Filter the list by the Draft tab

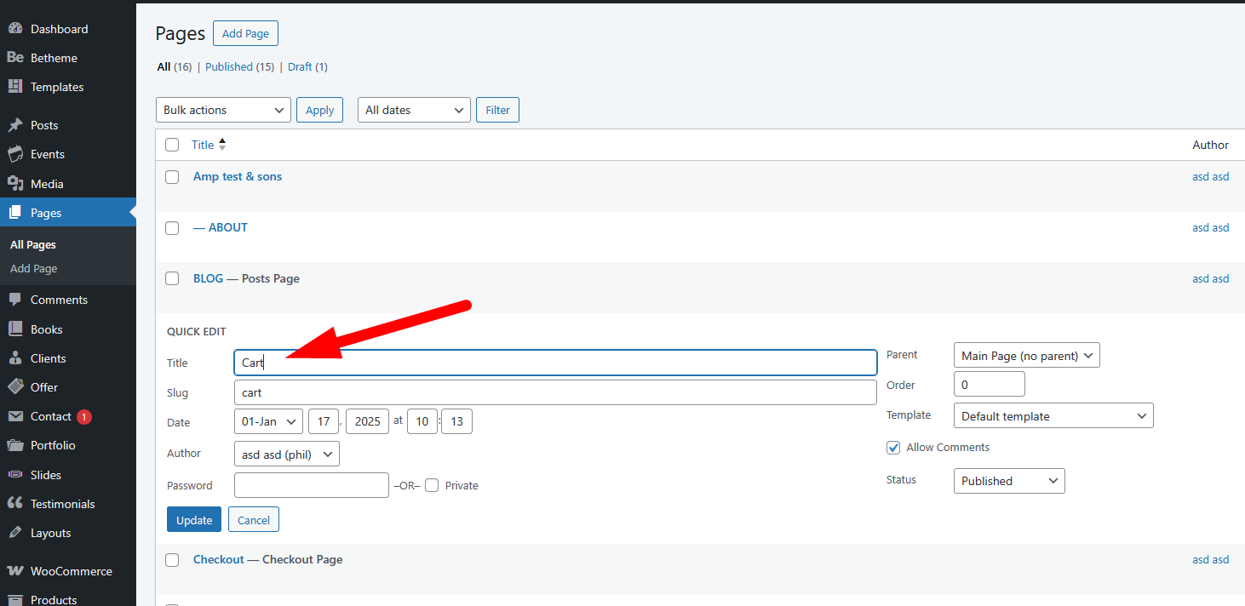click(x=300, y=66)
